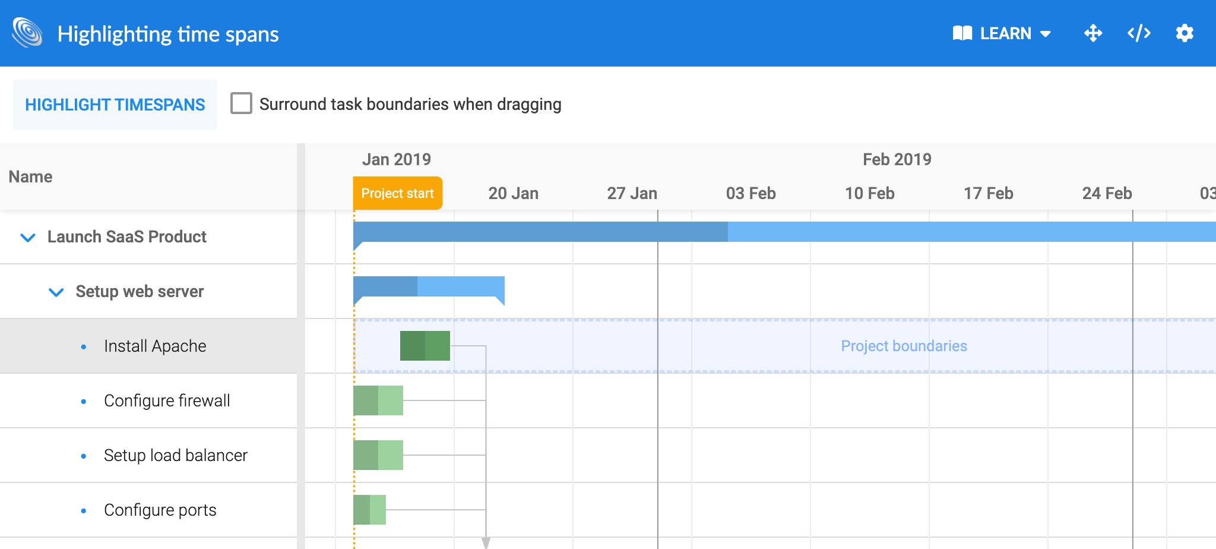Open the settings gear in the toolbar
This screenshot has height=549, width=1216.
(1185, 33)
